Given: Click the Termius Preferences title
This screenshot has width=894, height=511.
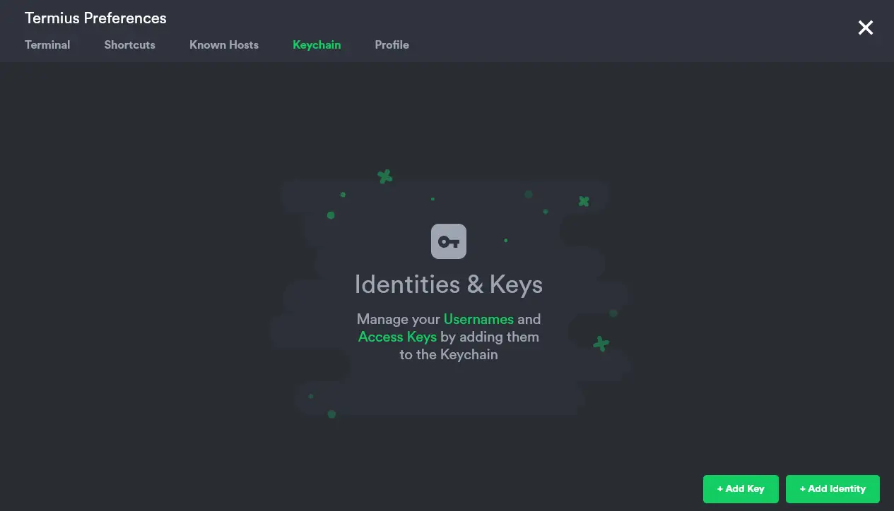Looking at the screenshot, I should point(95,18).
